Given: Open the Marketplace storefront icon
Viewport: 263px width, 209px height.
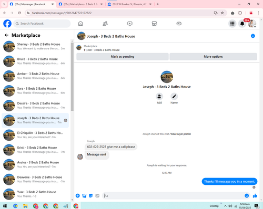Looking at the screenshot, I should pyautogui.click(x=154, y=24).
